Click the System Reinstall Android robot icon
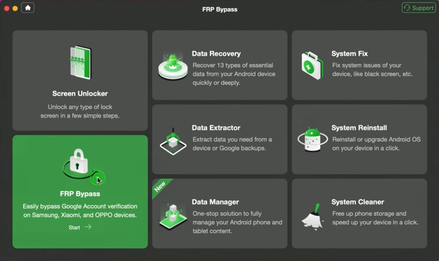Screen dimensions: 439x261 (313, 139)
